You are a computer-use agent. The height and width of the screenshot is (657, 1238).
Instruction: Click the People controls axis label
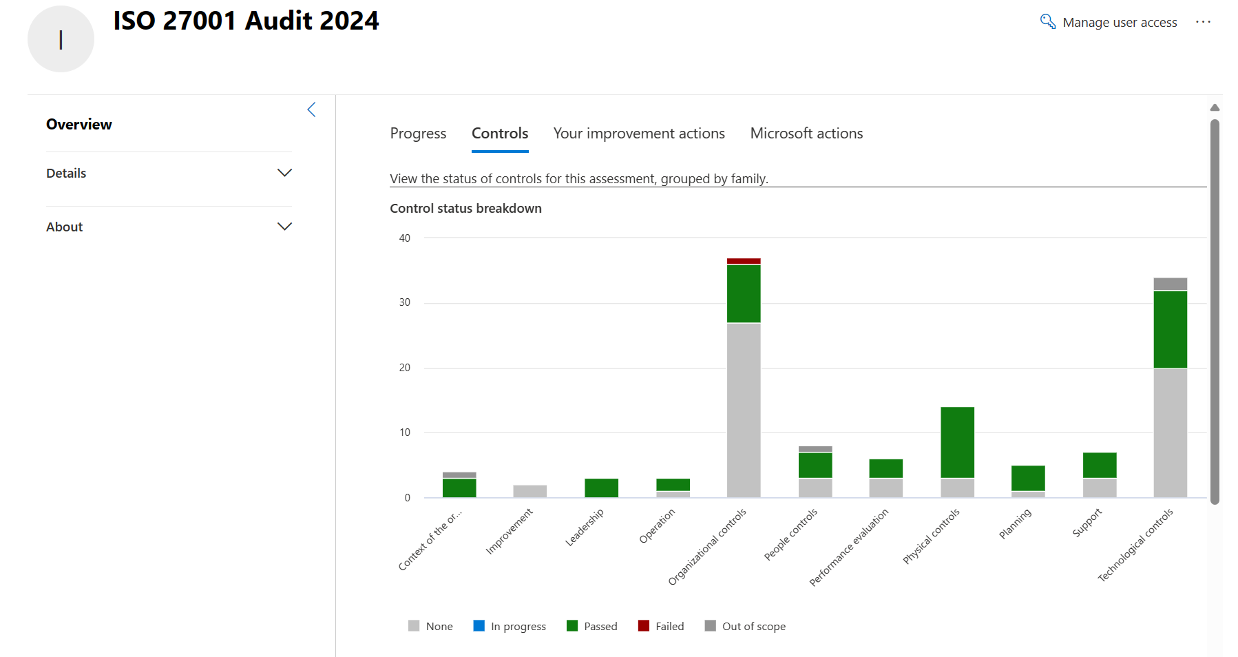pyautogui.click(x=790, y=534)
